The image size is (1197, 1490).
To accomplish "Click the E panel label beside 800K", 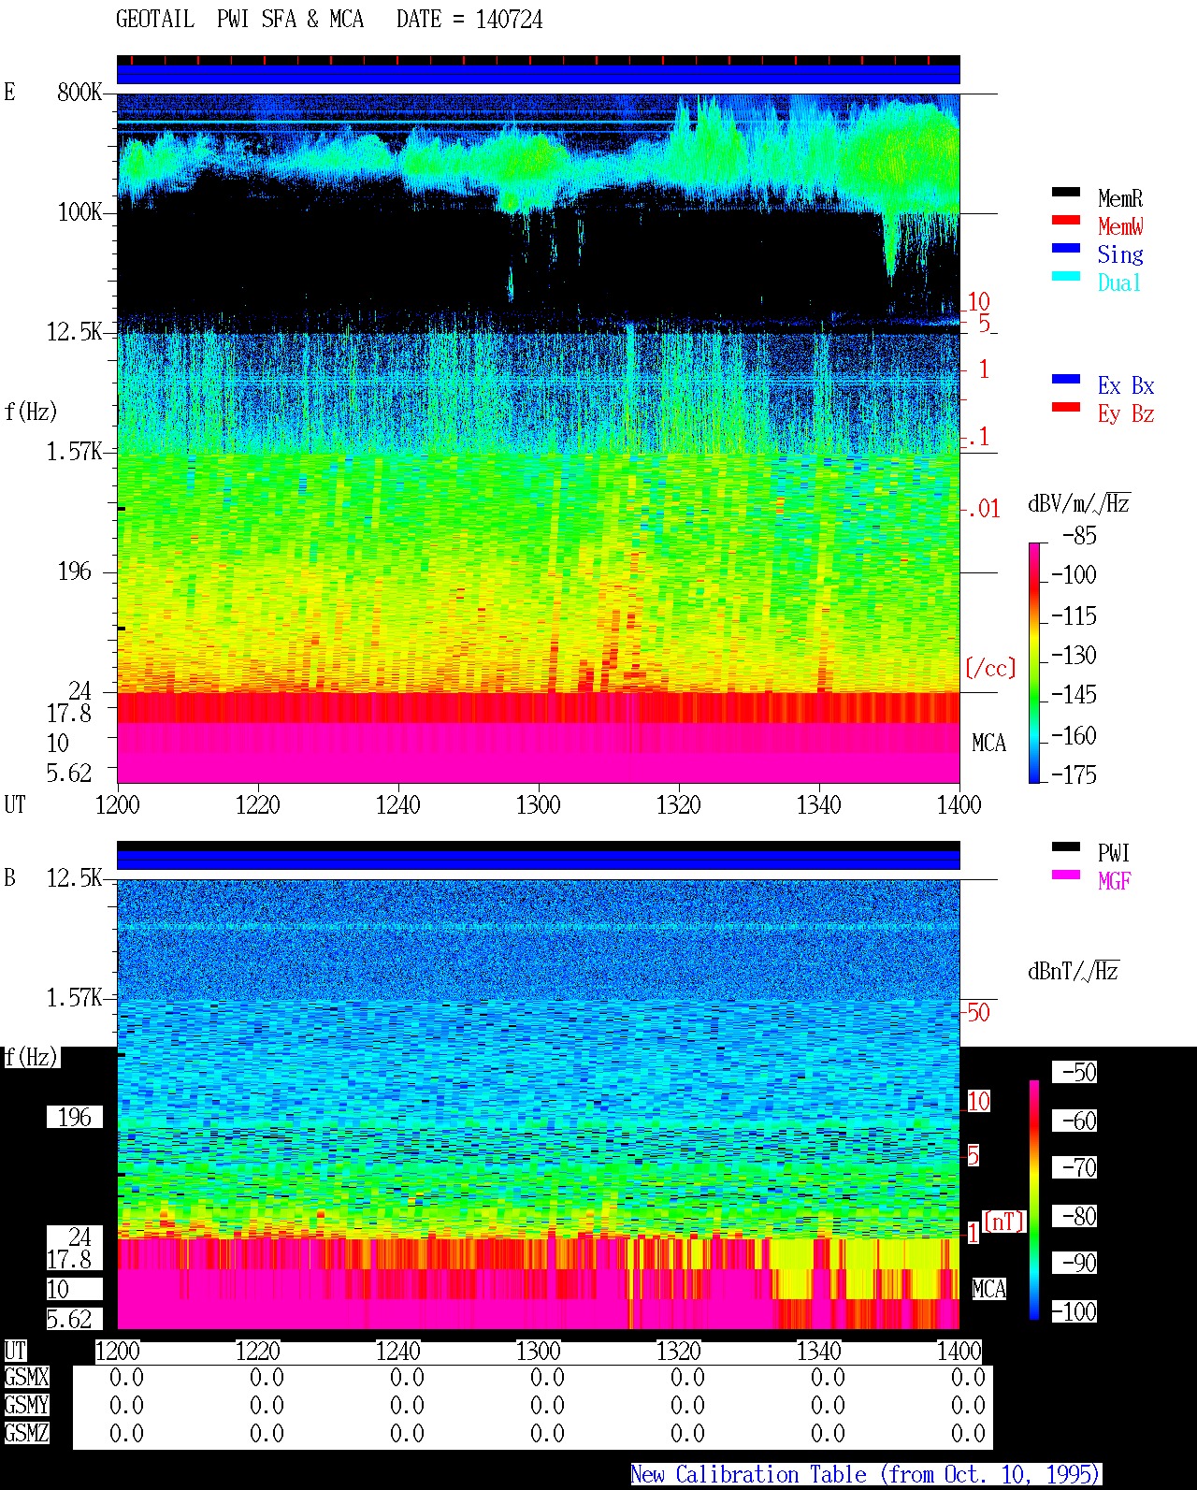I will 10,93.
